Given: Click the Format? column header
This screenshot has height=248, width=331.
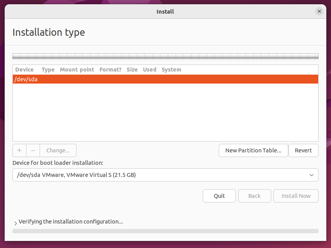Looking at the screenshot, I should tap(110, 70).
